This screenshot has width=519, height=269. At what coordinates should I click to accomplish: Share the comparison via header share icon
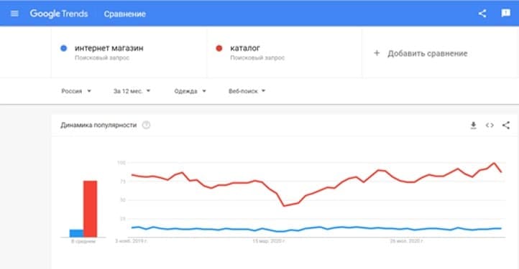click(x=482, y=14)
